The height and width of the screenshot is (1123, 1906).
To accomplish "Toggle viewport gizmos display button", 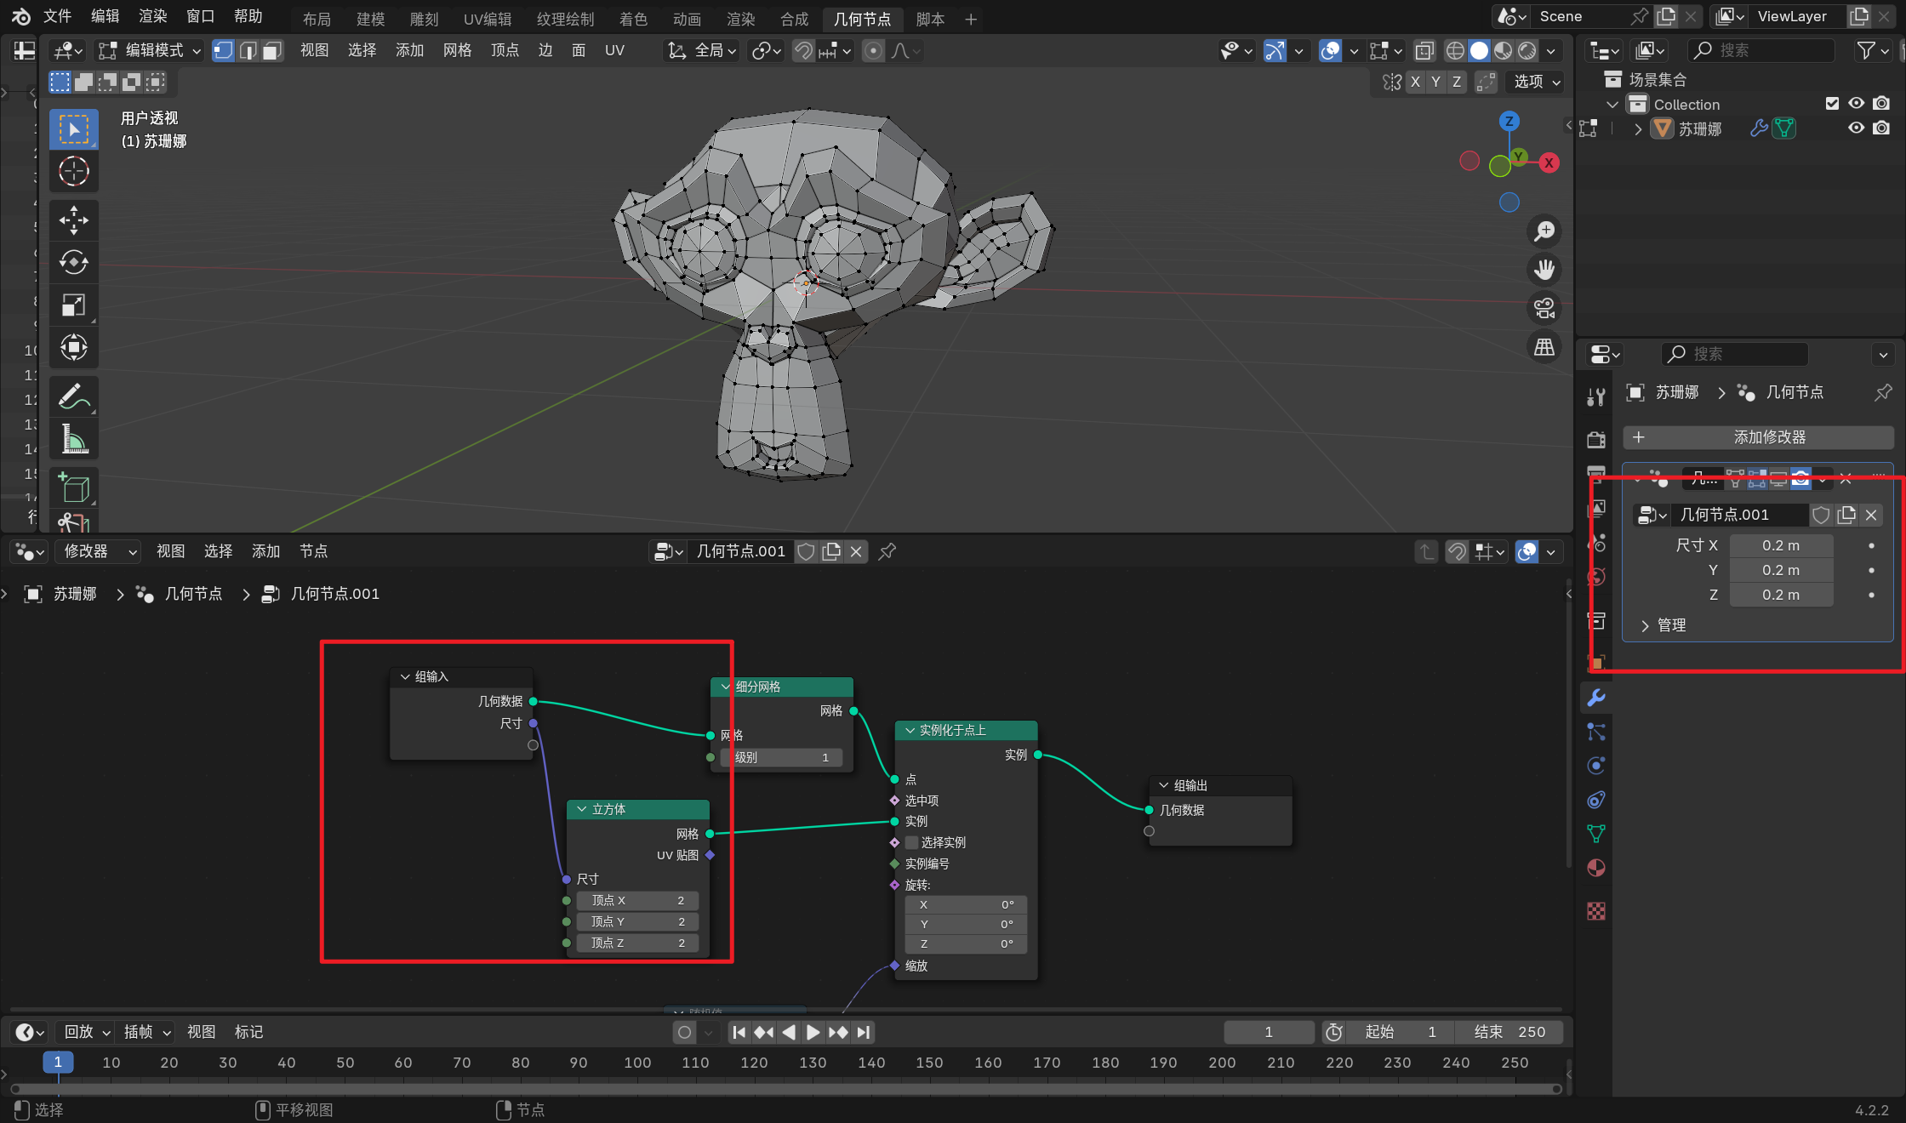I will pos(1275,51).
